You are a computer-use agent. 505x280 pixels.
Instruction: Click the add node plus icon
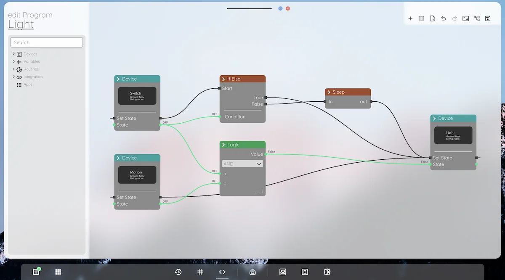[410, 18]
